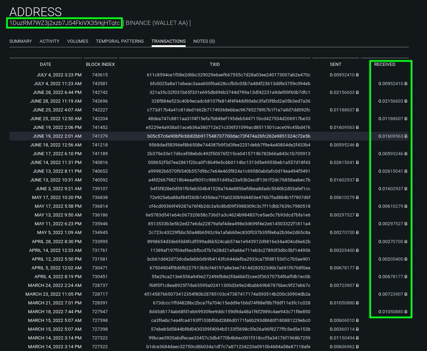
Task: Open transaction starting 48dea747c8811aa3
Action: point(229,119)
